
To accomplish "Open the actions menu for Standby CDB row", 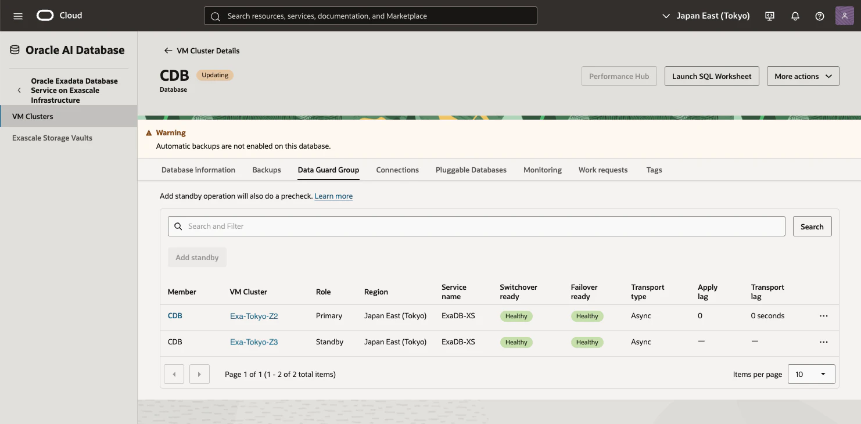I will (823, 342).
